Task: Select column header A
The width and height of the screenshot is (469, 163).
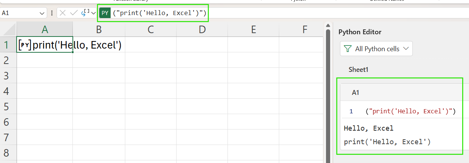Action: 45,29
